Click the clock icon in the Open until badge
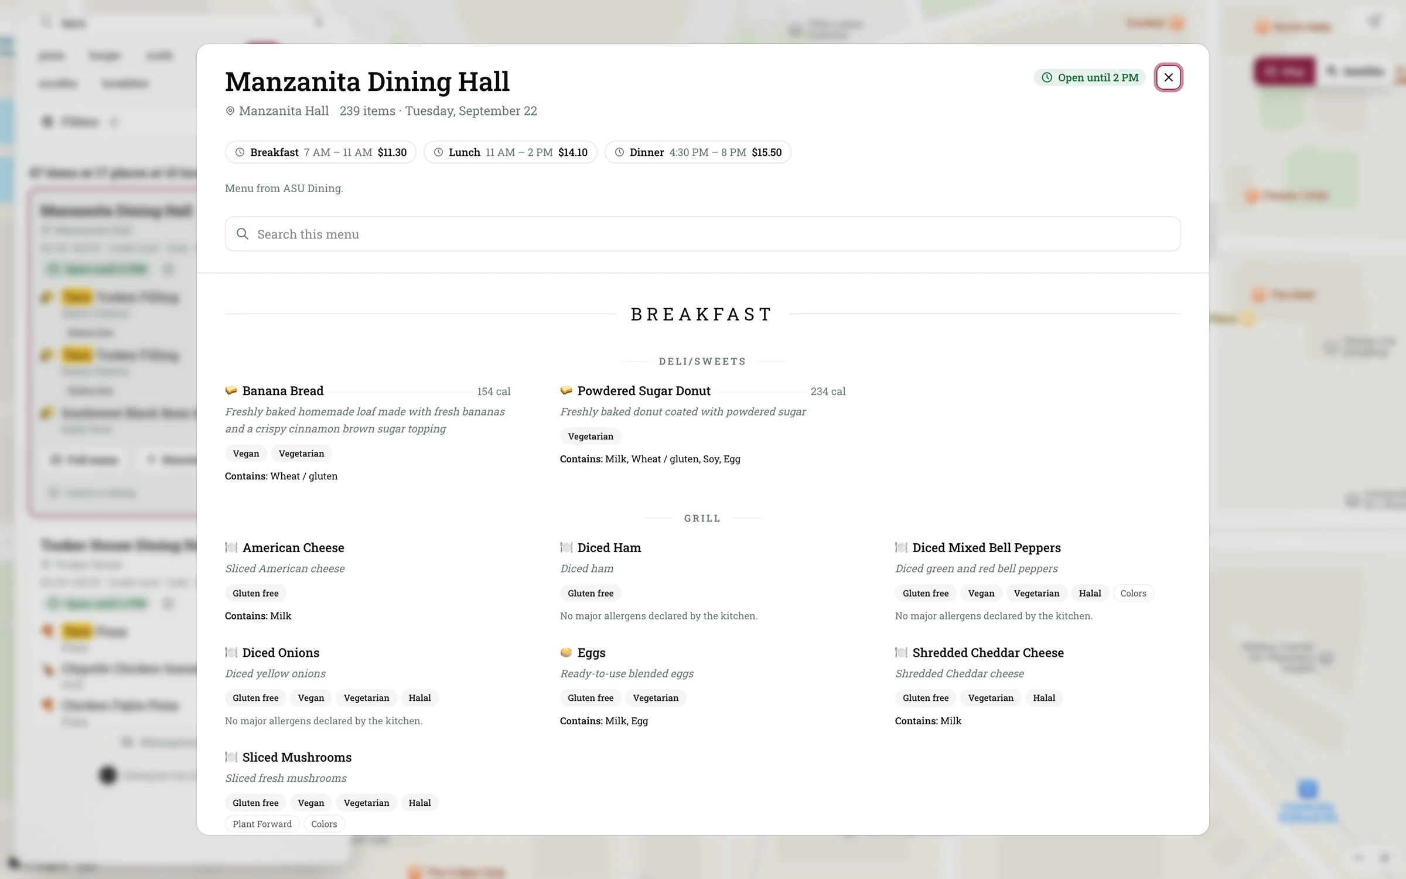 click(x=1047, y=77)
